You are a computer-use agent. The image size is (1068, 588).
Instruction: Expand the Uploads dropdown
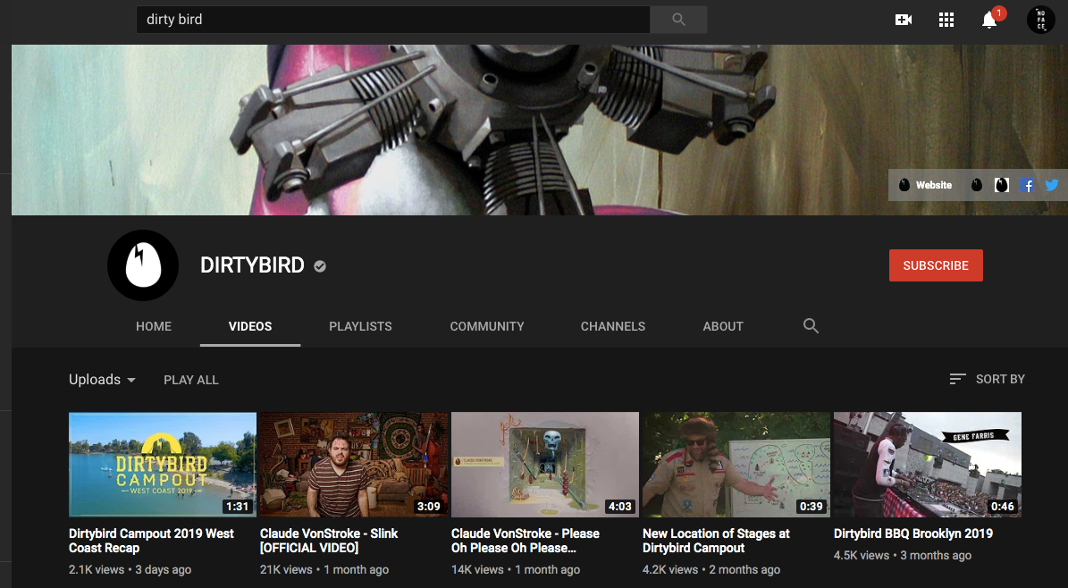pos(102,380)
